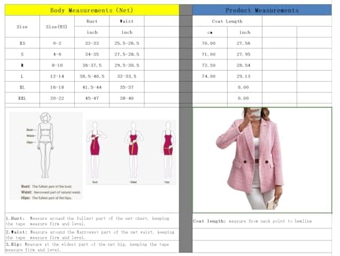Click the 'Product Measurements' blue header
The height and width of the screenshot is (256, 340).
262,10
